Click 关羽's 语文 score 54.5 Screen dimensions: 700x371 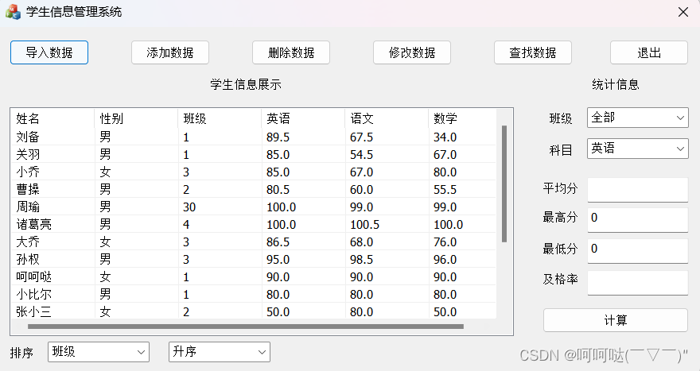tap(361, 155)
